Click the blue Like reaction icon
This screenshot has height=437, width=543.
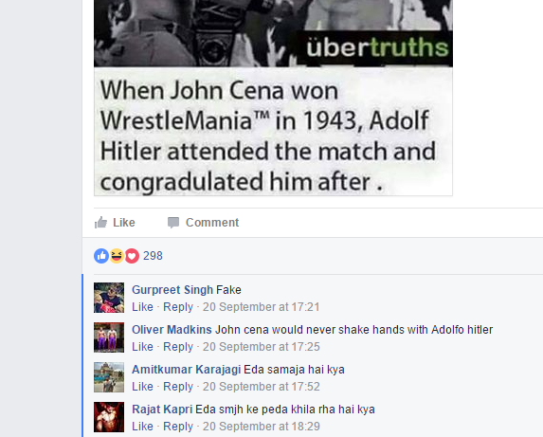click(101, 256)
